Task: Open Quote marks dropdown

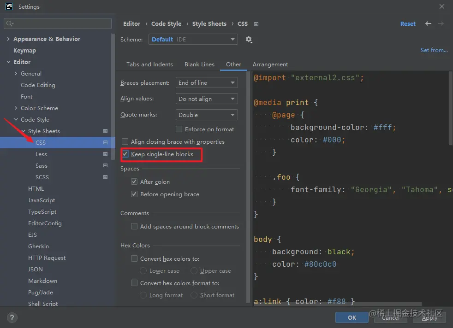Action: point(207,115)
